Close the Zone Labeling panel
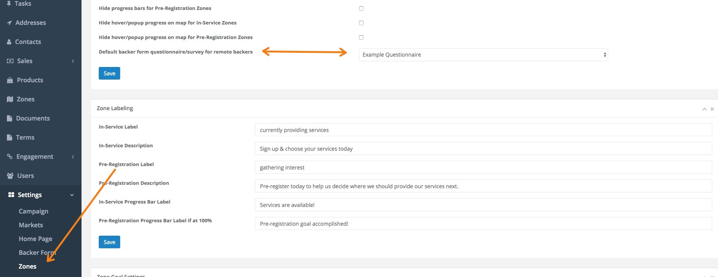 712,109
